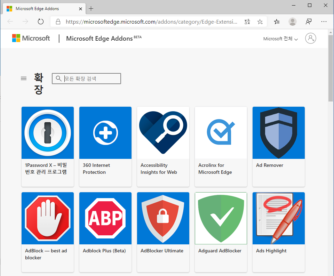Click the scrollbar up arrow

pyautogui.click(x=331, y=33)
